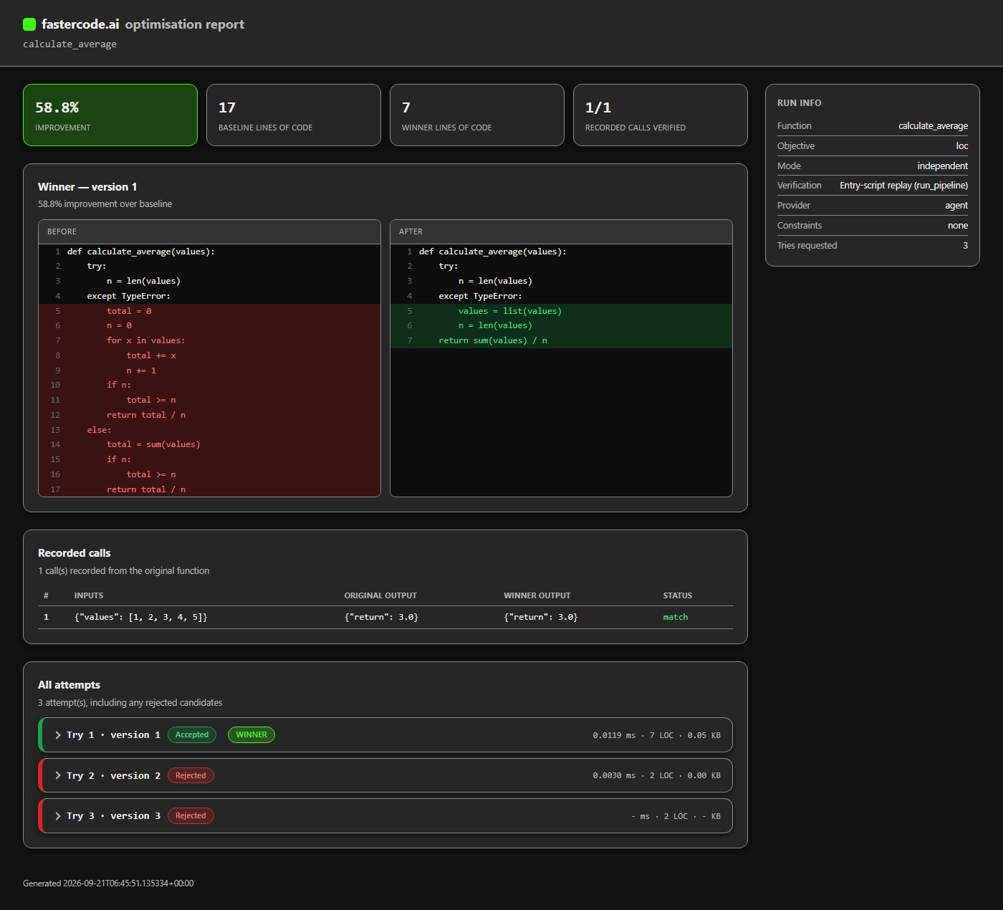This screenshot has height=910, width=1003.
Task: Click the match status in recorded calls
Action: [x=676, y=617]
